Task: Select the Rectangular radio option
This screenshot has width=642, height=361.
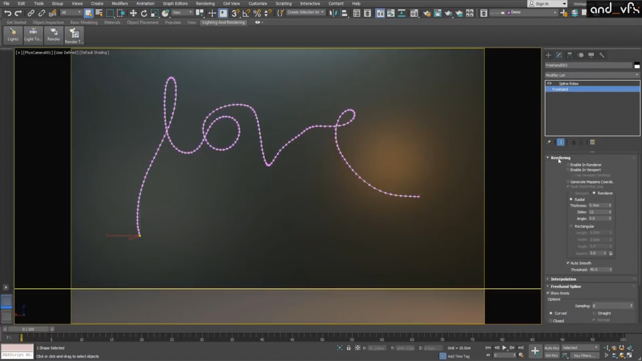Action: 571,226
